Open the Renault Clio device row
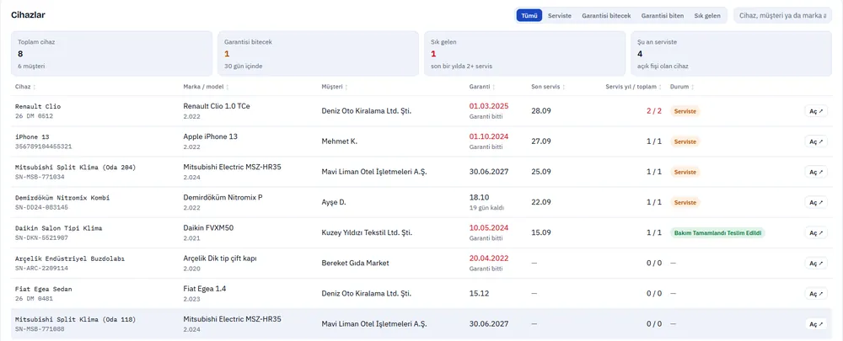 [816, 111]
